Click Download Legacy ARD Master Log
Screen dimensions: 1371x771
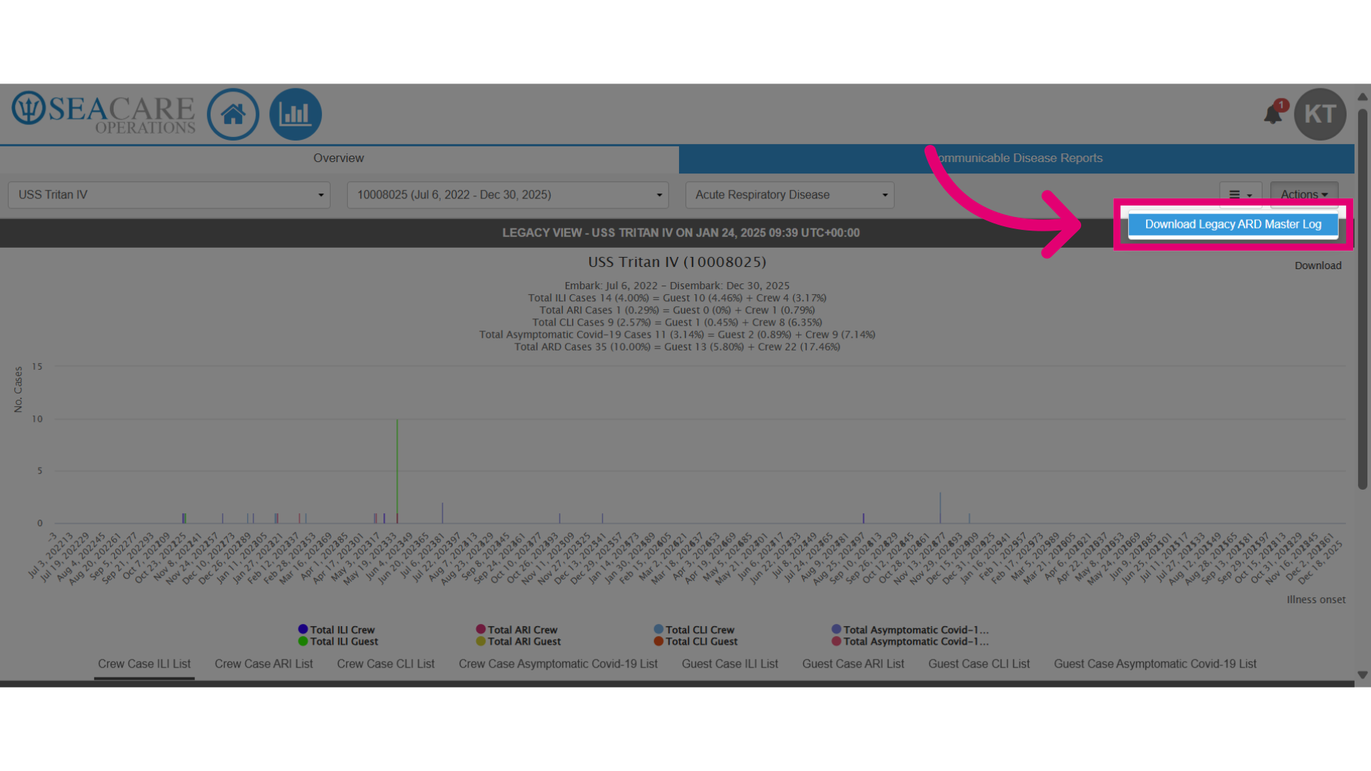(x=1233, y=224)
